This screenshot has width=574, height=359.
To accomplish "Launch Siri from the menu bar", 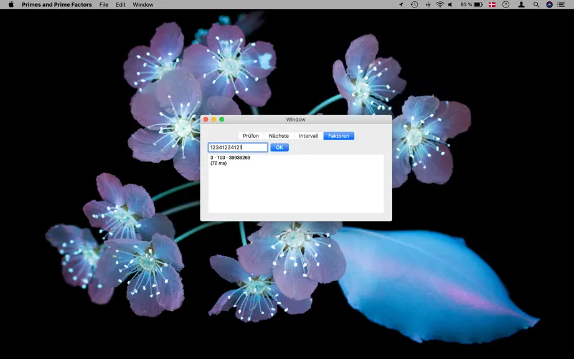I will 549,4.
